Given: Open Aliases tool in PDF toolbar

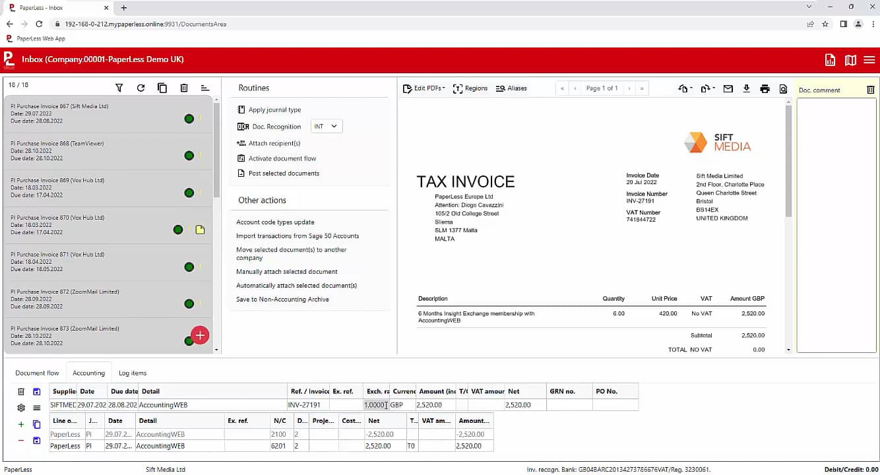Looking at the screenshot, I should pyautogui.click(x=511, y=88).
